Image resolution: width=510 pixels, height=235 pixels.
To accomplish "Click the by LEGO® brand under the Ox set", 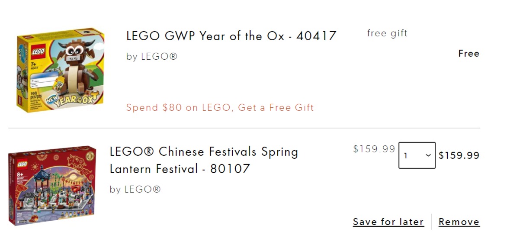I will pyautogui.click(x=152, y=56).
